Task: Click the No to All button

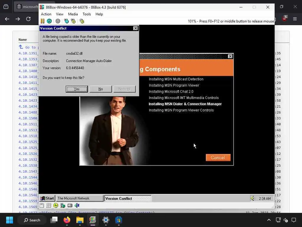Action: [x=124, y=89]
